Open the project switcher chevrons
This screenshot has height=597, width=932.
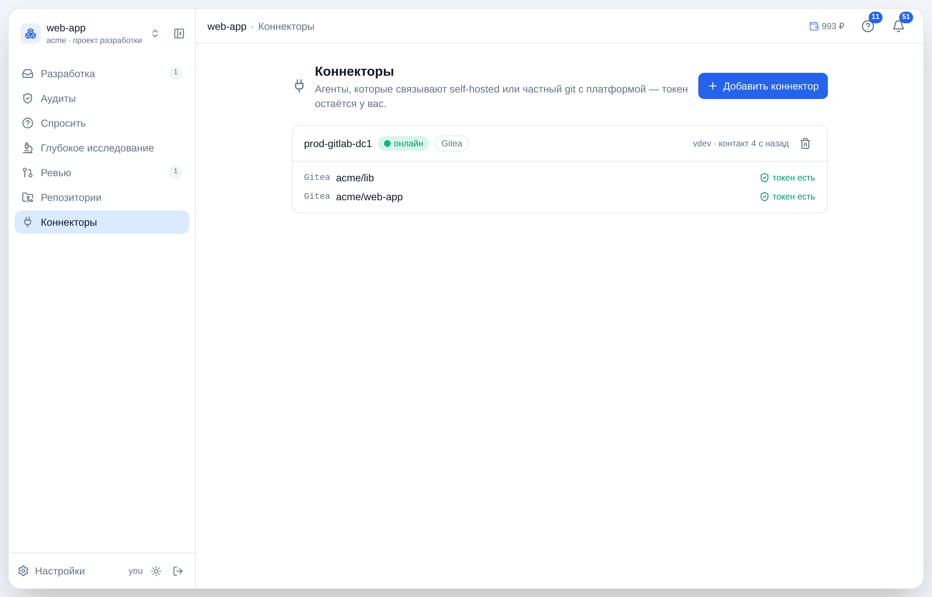tap(155, 34)
